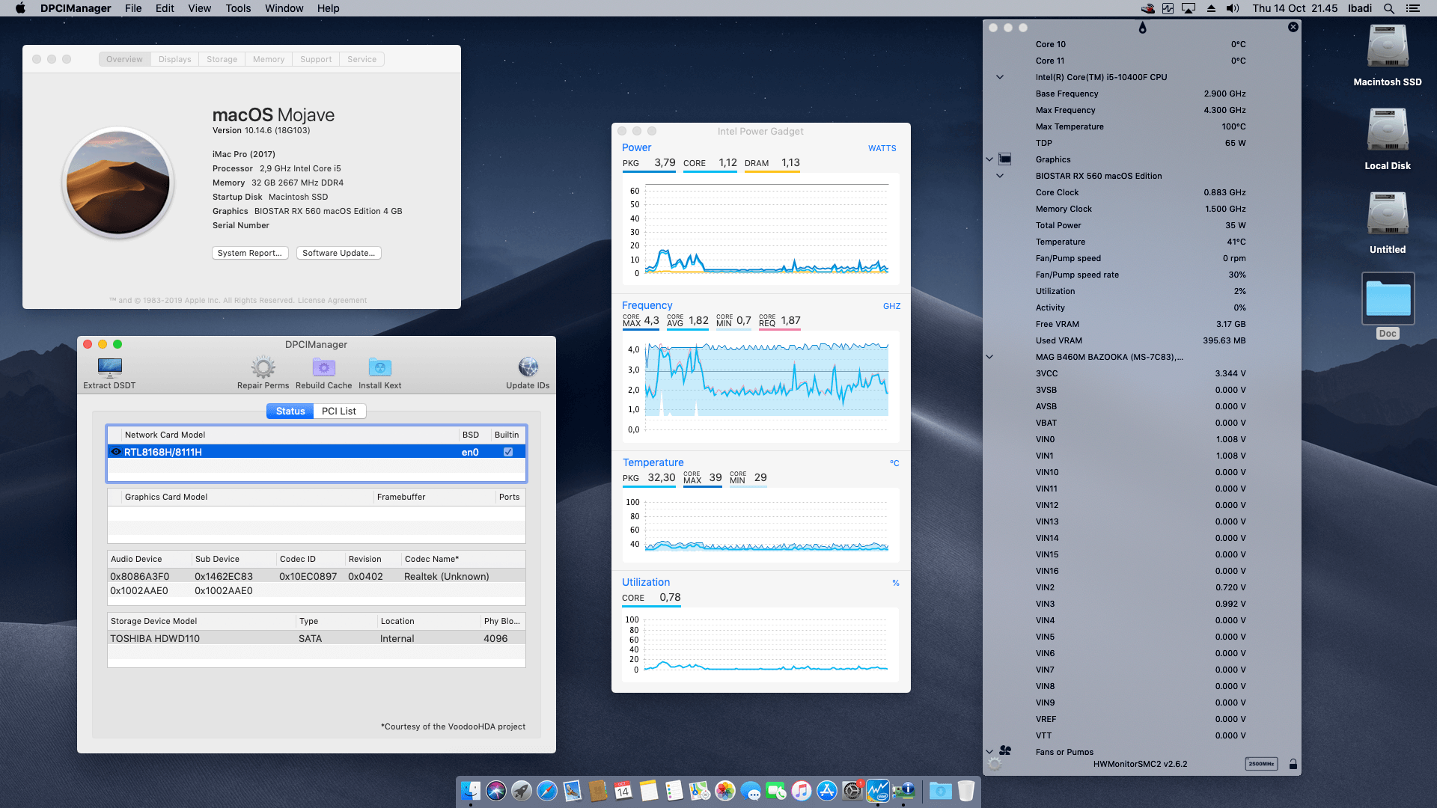
Task: Click the lock icon in HWMonitorSMC2
Action: point(1293,764)
